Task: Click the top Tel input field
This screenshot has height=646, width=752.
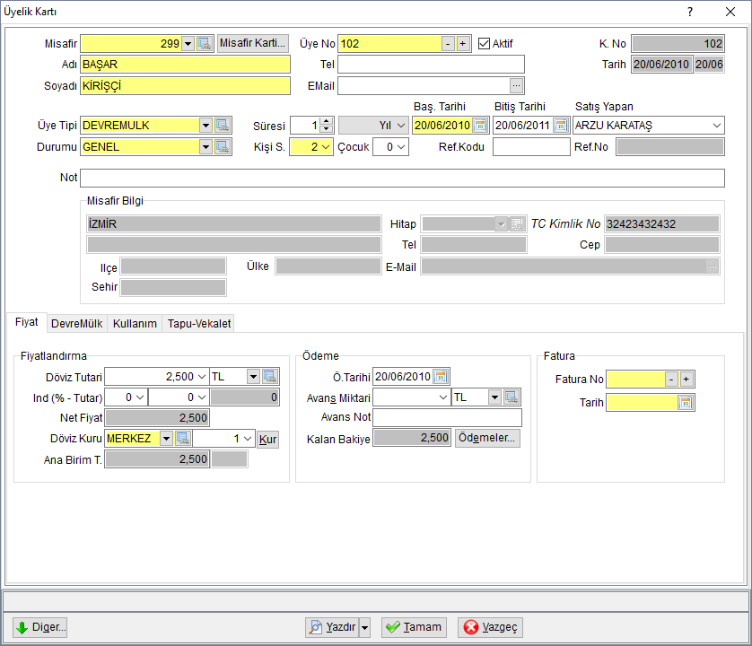Action: coord(431,65)
